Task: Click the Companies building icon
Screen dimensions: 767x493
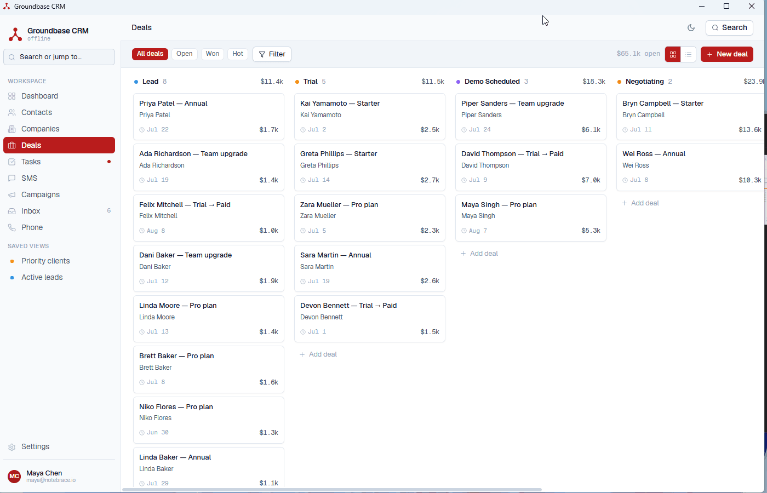Action: coord(12,129)
